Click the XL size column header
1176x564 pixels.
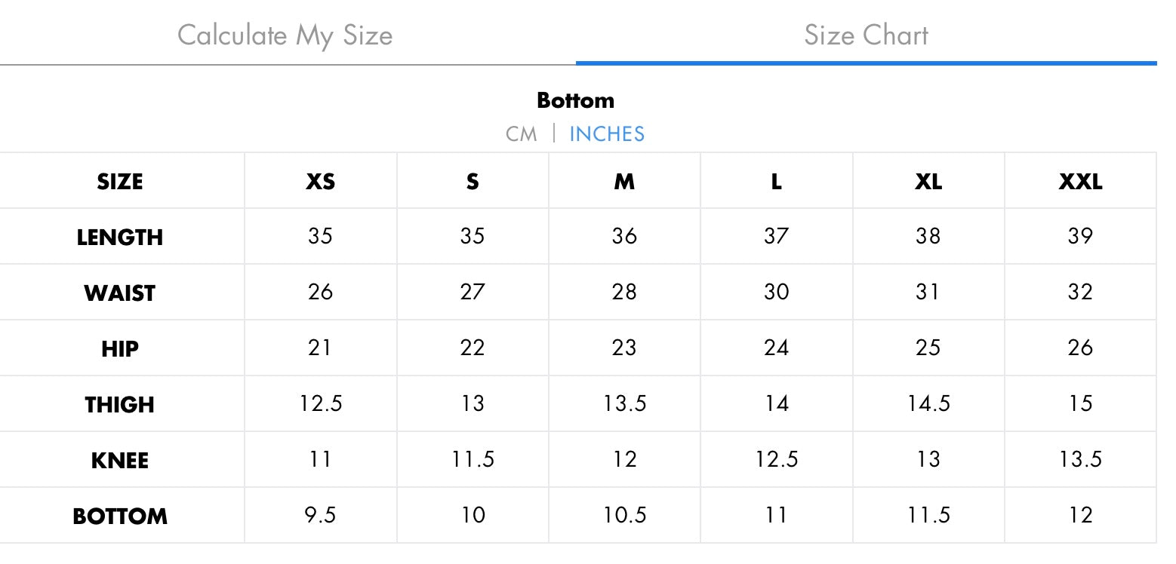[x=928, y=182]
